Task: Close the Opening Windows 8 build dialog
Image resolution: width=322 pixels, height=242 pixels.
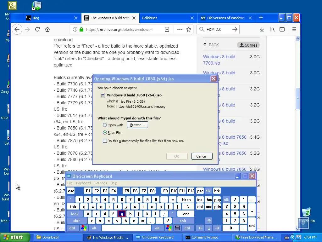Action: point(214,78)
